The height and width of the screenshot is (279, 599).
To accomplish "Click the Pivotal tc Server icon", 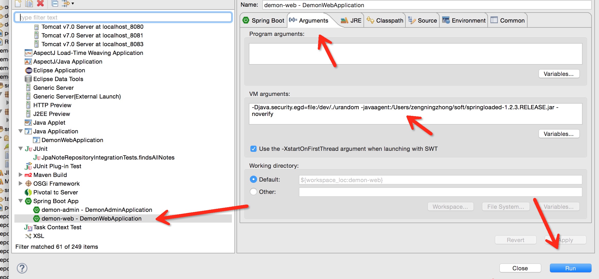I will pyautogui.click(x=28, y=192).
